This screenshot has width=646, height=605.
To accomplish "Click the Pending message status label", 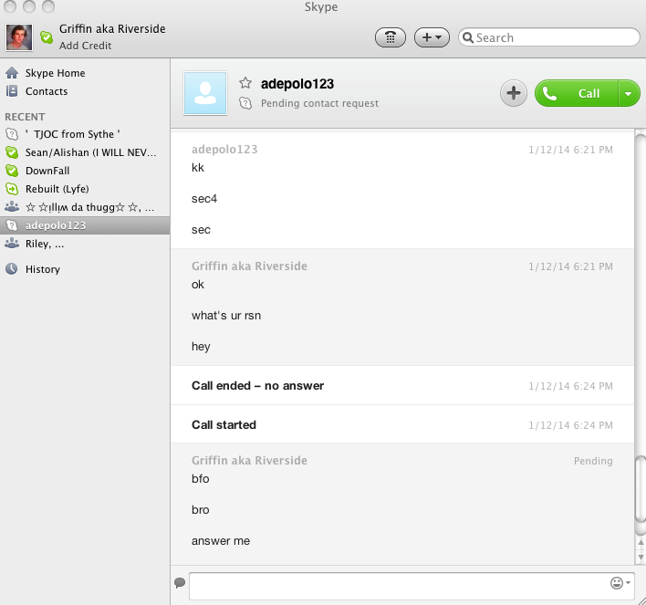I will click(x=593, y=461).
